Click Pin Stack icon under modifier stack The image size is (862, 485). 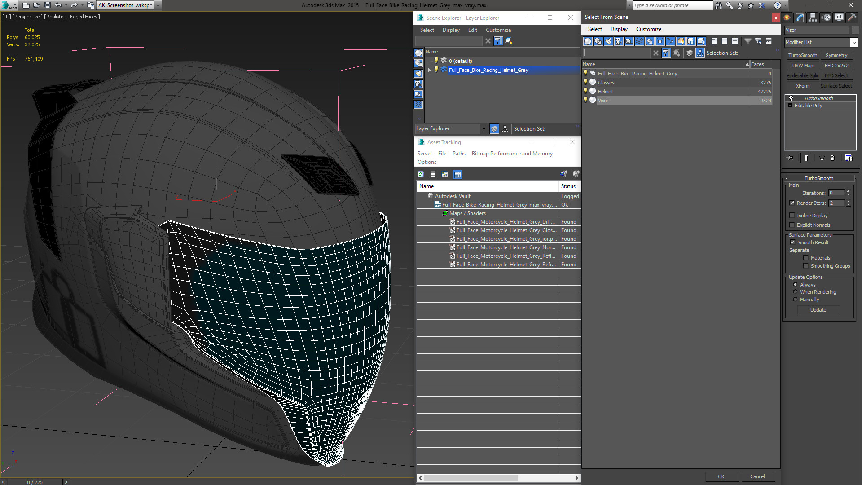pyautogui.click(x=791, y=158)
